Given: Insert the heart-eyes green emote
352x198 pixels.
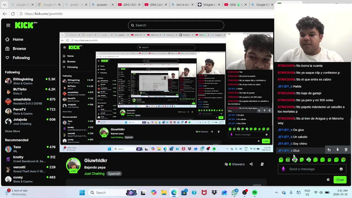Looking at the screenshot, I should [x=343, y=160].
